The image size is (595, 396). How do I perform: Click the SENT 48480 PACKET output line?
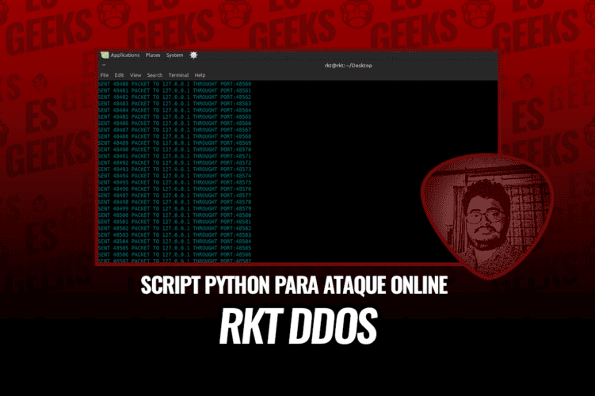[174, 84]
